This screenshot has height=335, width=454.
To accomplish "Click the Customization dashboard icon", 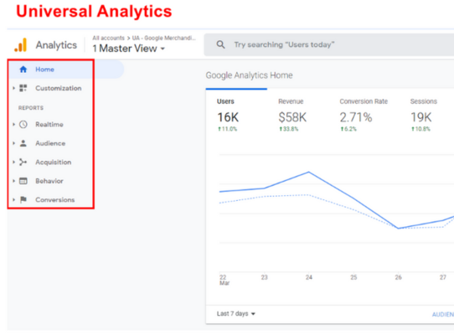I will [x=23, y=88].
